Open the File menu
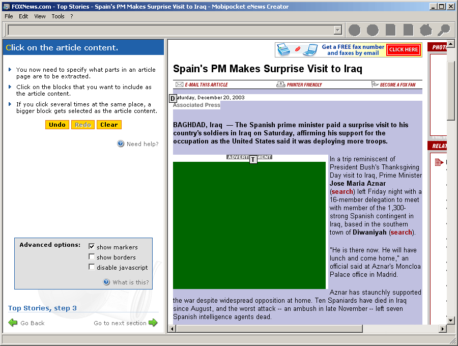 coord(9,16)
